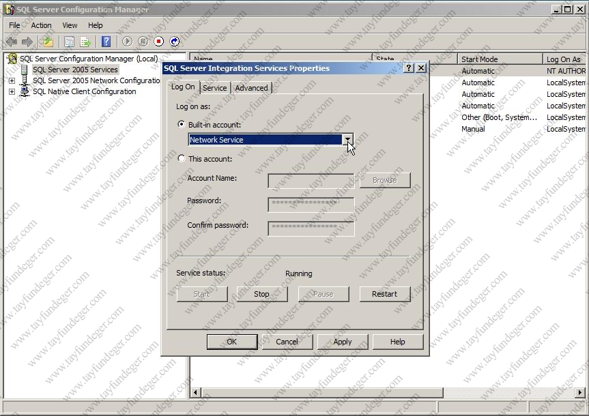Select the This account radio button

pyautogui.click(x=182, y=158)
